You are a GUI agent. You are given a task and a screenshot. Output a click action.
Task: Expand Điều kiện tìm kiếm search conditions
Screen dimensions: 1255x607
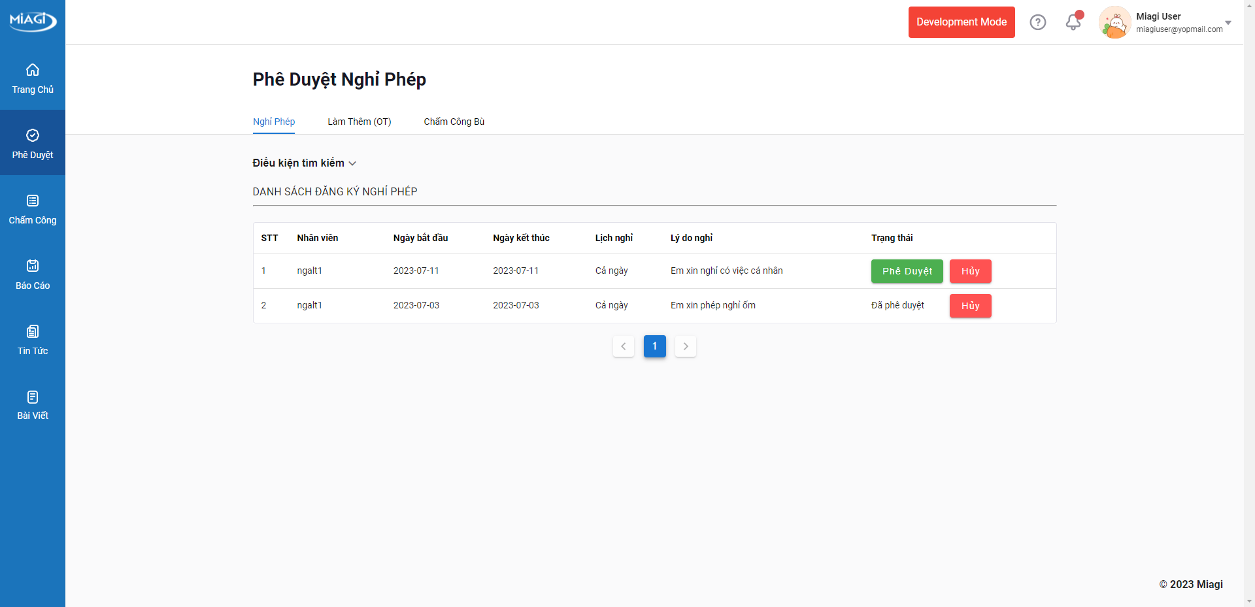[304, 163]
